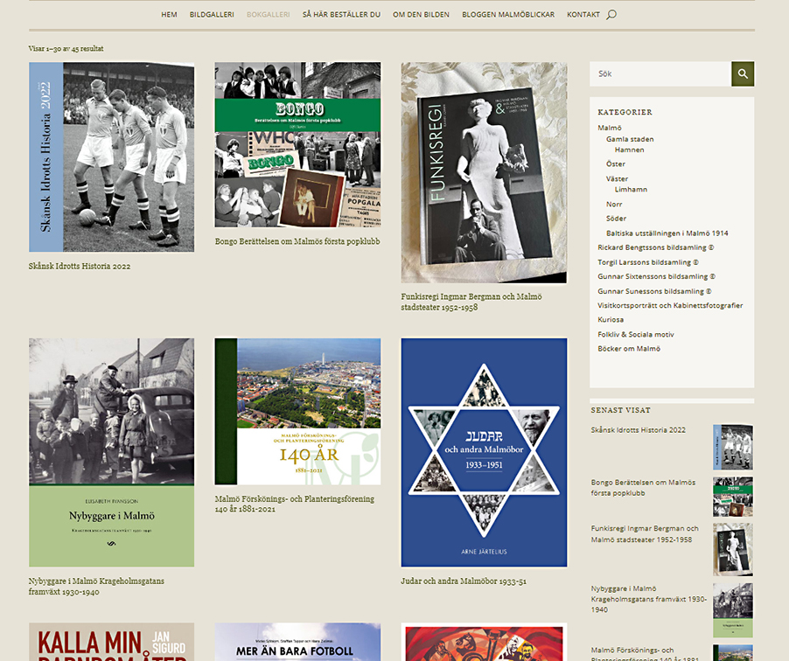Open Judar och andra Malmöbor cover
789x661 pixels.
click(x=484, y=452)
